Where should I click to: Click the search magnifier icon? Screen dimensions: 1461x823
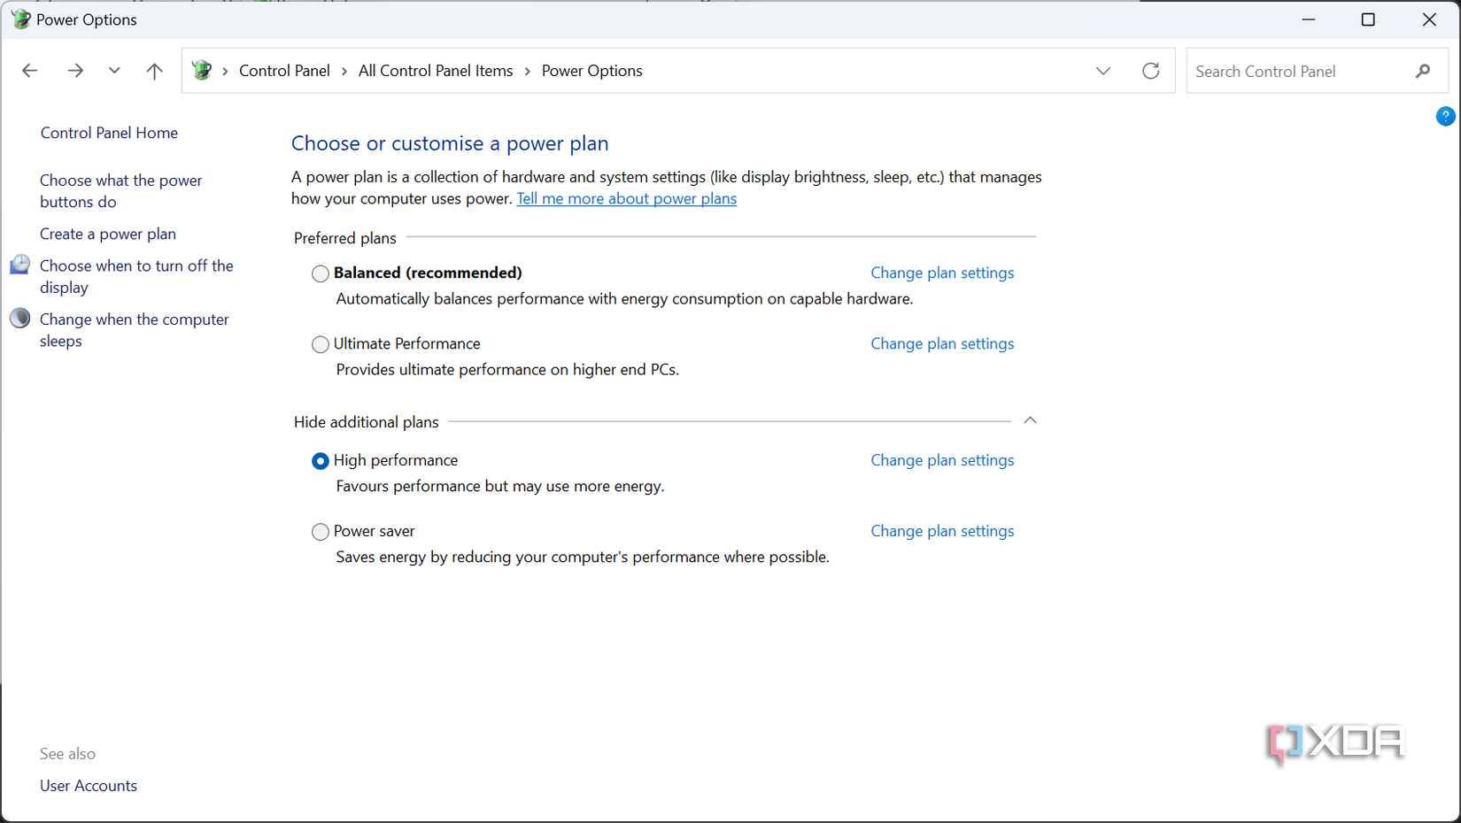coord(1422,71)
